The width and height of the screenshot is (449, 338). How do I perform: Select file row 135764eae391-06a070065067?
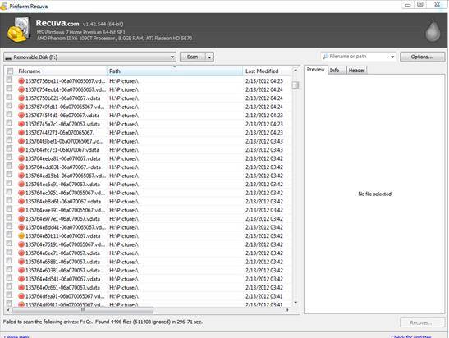click(149, 210)
